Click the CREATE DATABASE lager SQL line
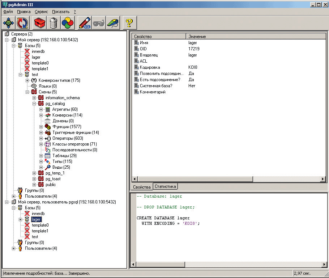Image resolution: width=329 pixels, height=278 pixels. 163,218
